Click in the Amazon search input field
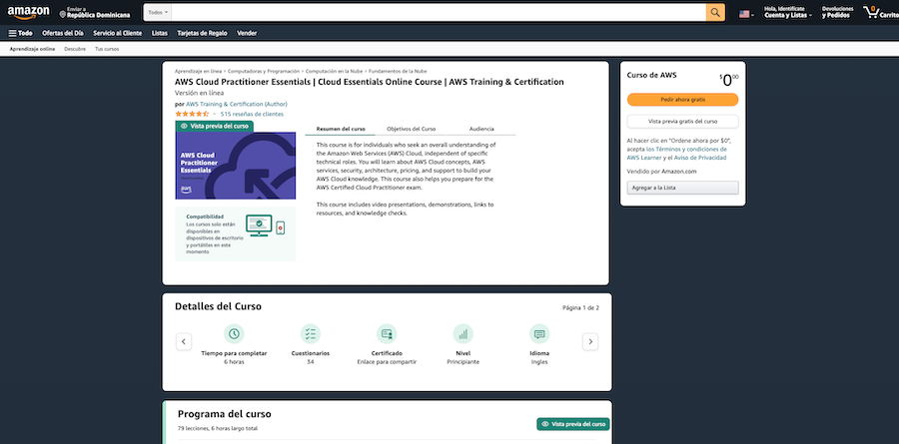The width and height of the screenshot is (899, 444). (439, 13)
